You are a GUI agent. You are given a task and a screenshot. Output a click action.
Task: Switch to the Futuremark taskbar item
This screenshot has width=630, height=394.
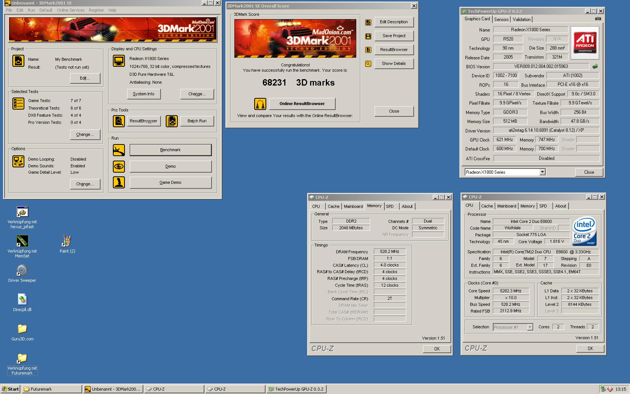(x=52, y=389)
